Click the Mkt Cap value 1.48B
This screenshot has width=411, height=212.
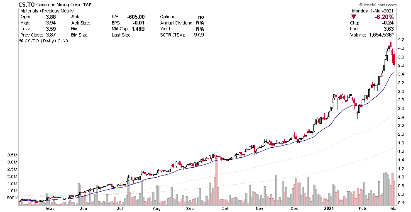pyautogui.click(x=138, y=29)
